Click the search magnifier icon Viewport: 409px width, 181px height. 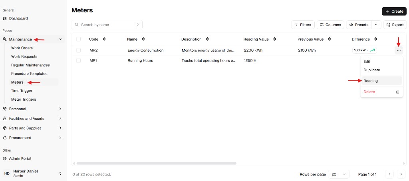click(77, 25)
